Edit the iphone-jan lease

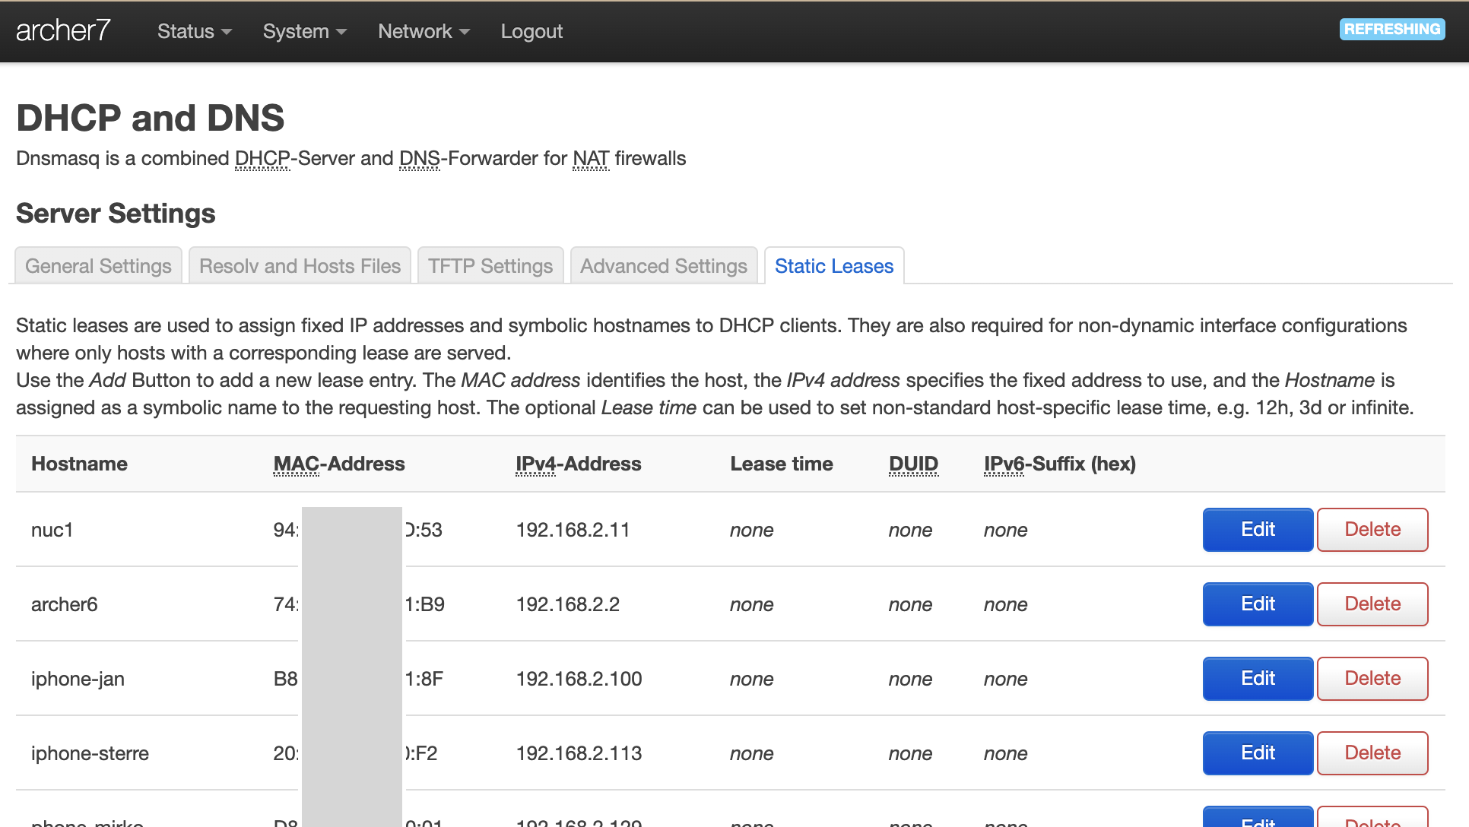point(1258,678)
